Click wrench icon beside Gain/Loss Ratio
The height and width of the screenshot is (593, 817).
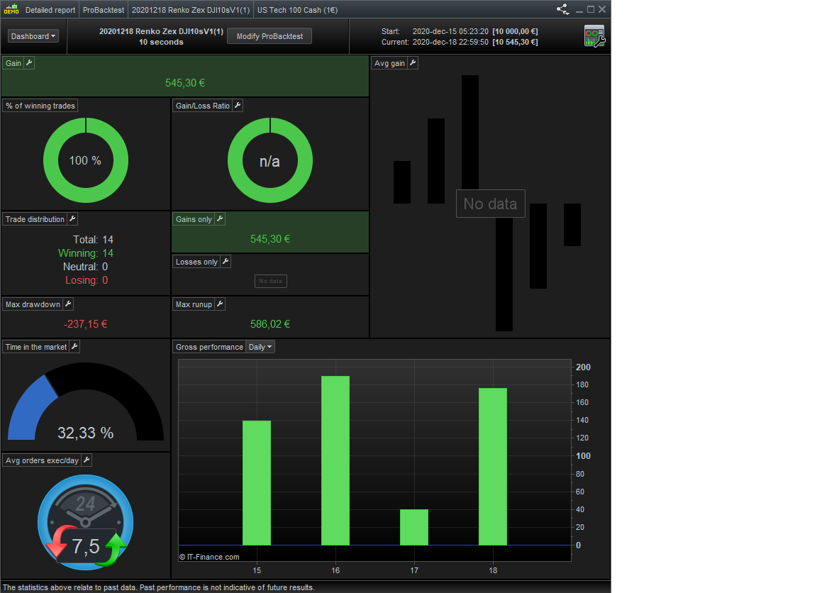pyautogui.click(x=238, y=106)
